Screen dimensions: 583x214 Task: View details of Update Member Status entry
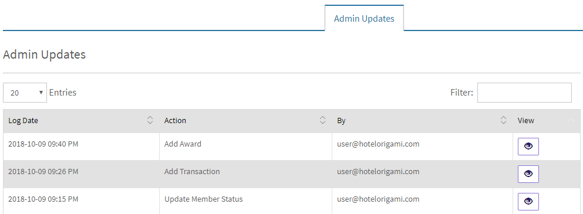[x=528, y=201]
